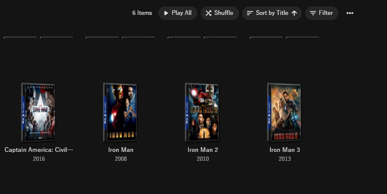
Task: Open the three-dot more options menu
Action: pyautogui.click(x=350, y=13)
